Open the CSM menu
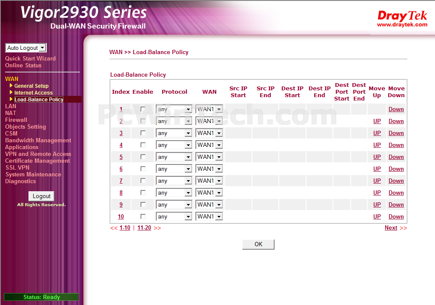Screen dimensions: 435x305 click(x=11, y=133)
